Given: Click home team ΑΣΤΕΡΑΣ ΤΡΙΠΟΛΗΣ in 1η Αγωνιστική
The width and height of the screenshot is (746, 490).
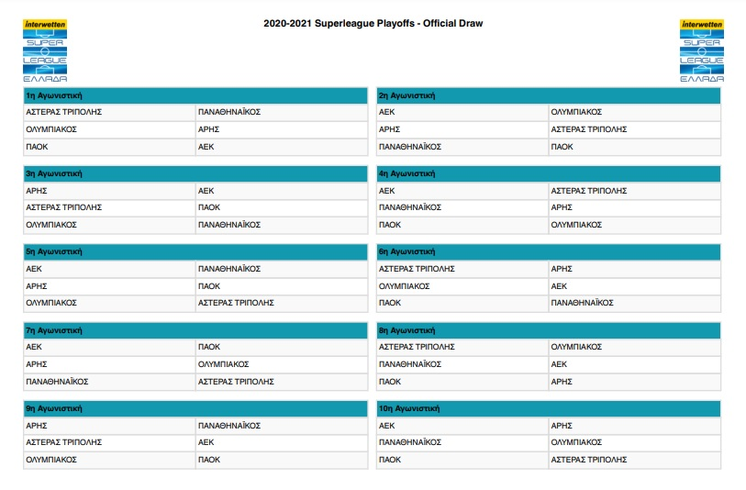Looking at the screenshot, I should [63, 112].
